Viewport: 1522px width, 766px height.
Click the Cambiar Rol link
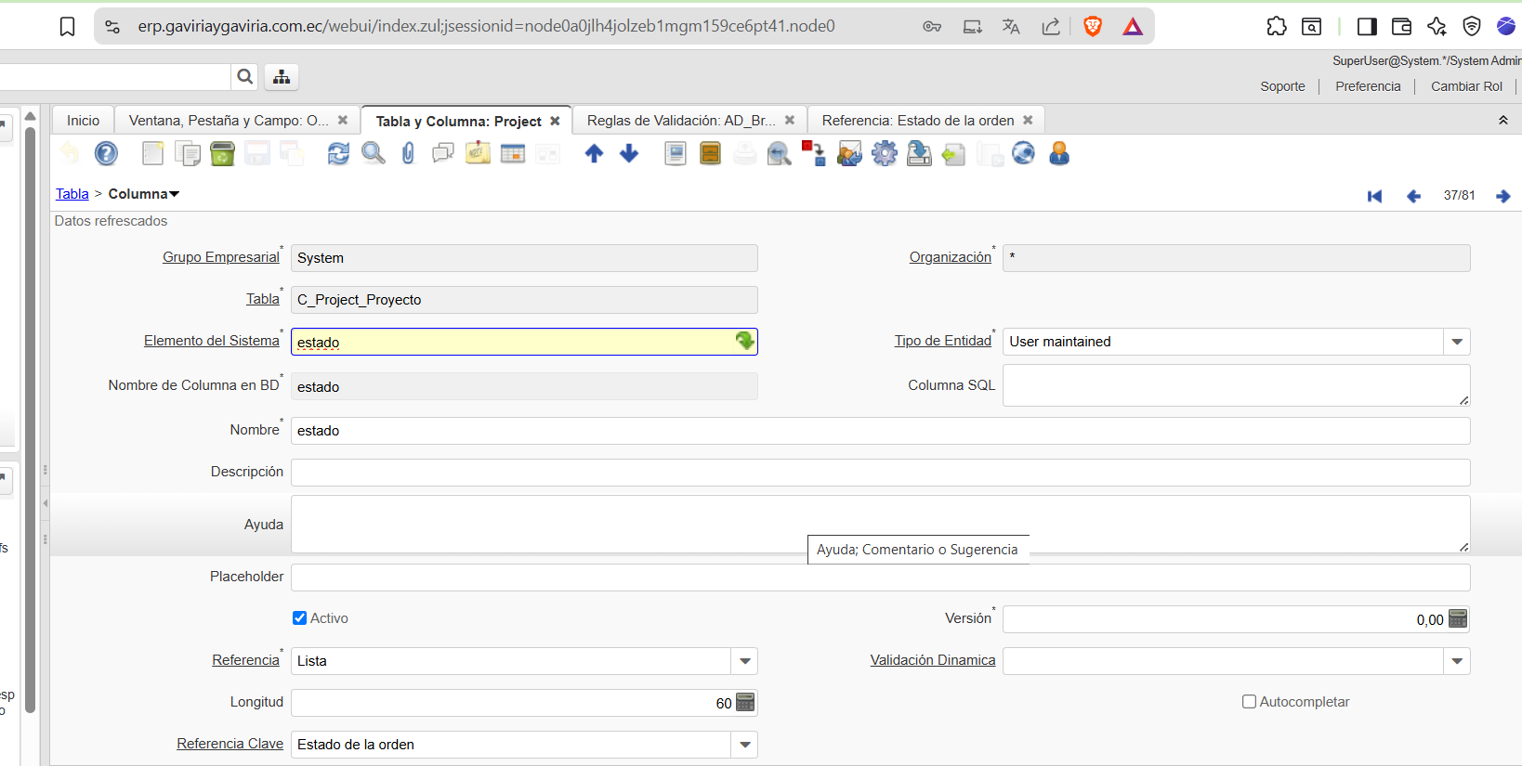click(x=1465, y=86)
